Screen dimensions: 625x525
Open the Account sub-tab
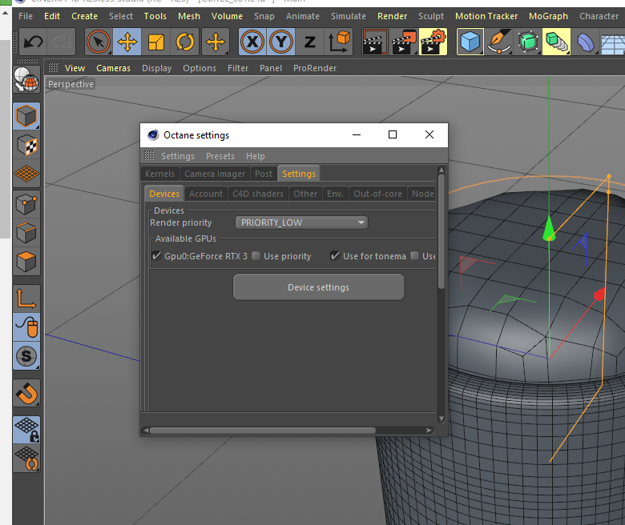[x=206, y=194]
